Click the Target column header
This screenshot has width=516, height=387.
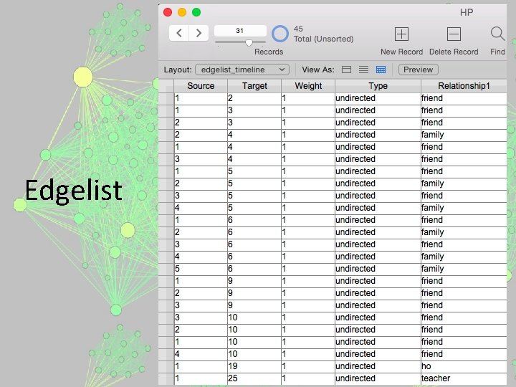[254, 86]
